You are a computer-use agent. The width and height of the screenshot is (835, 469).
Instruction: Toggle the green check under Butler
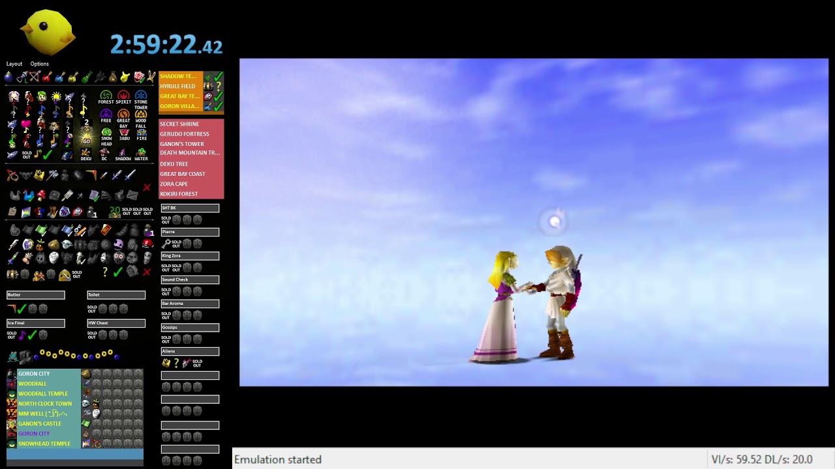click(22, 309)
